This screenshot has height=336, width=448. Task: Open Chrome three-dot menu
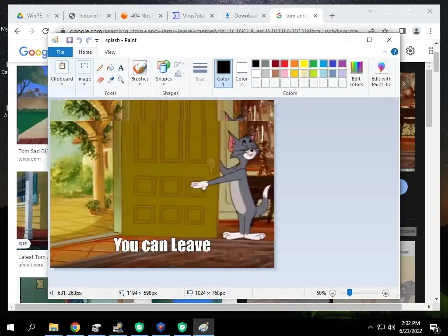click(x=430, y=31)
